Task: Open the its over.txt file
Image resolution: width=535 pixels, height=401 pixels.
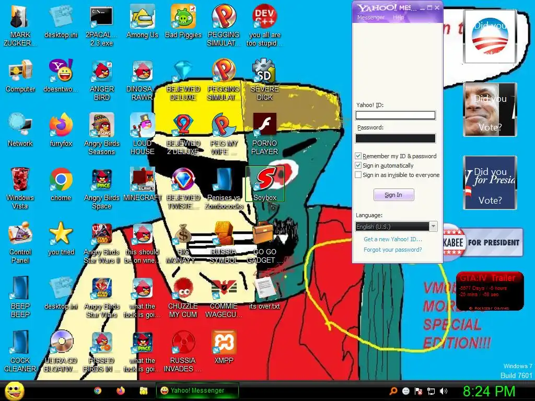Action: click(265, 293)
